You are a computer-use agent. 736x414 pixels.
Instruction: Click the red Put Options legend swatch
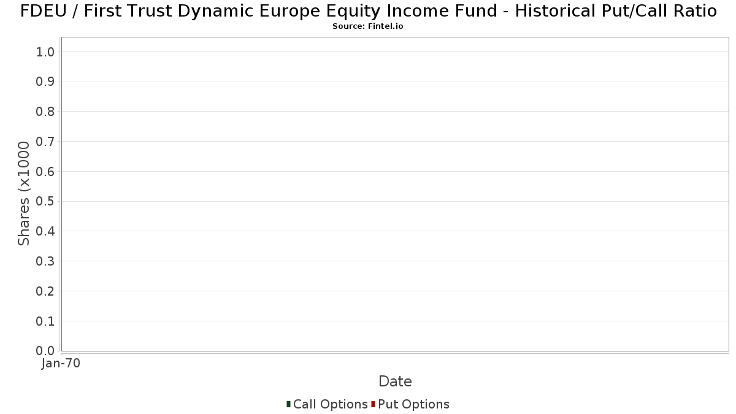[x=373, y=404]
